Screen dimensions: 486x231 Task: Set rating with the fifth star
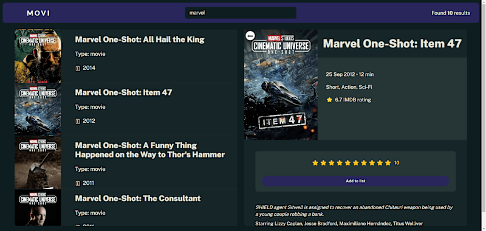(347, 163)
